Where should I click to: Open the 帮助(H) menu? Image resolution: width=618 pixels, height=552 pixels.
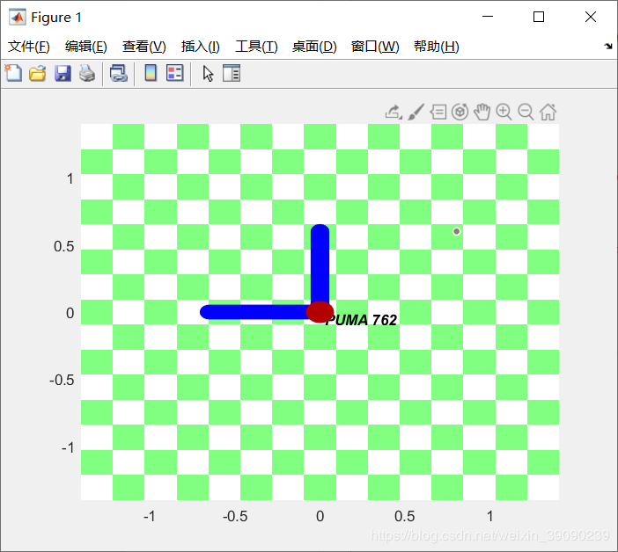click(437, 47)
